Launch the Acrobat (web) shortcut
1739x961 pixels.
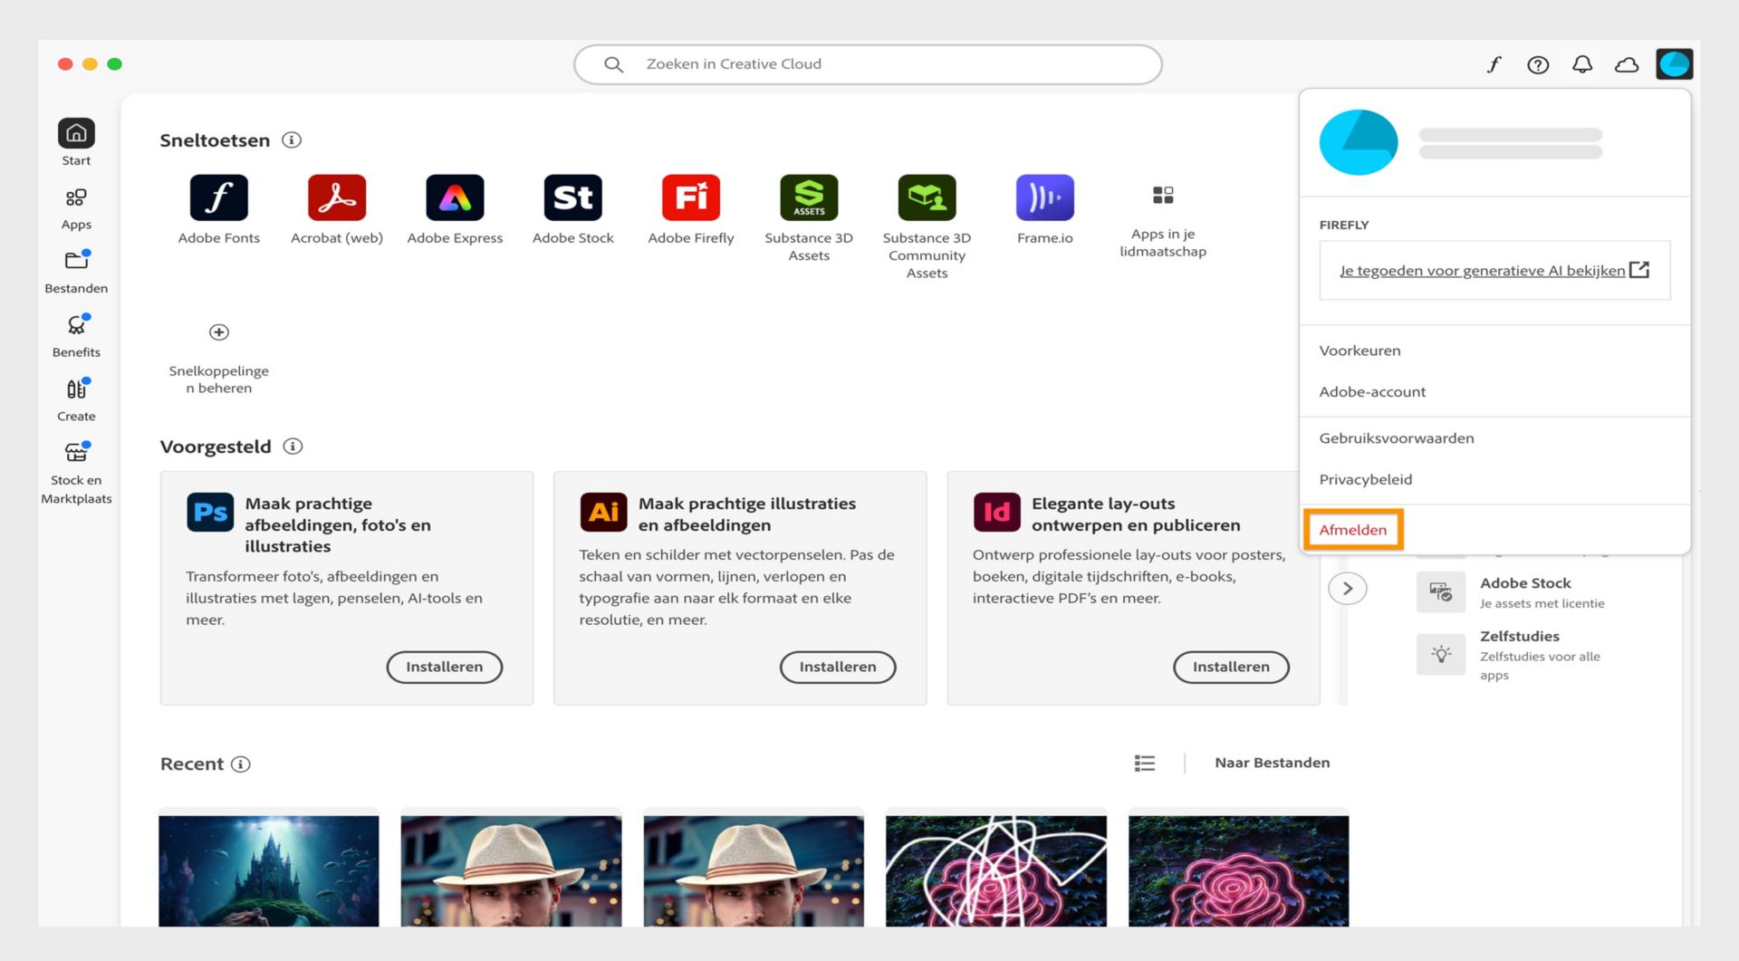336,197
